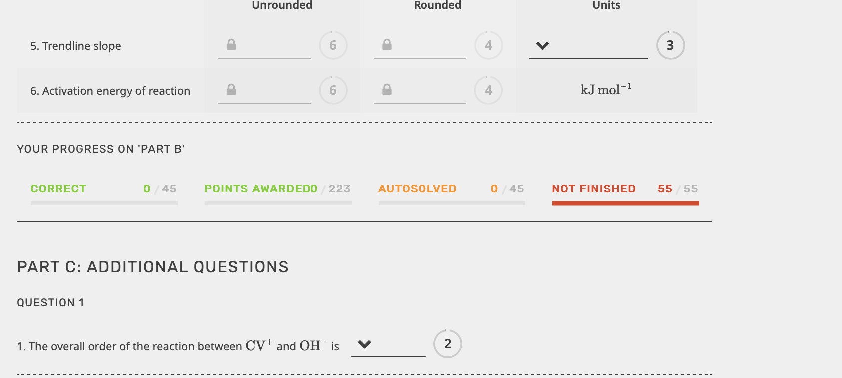The image size is (842, 378).
Task: Click the "3" attempts circle beside the units dropdown
Action: 670,45
